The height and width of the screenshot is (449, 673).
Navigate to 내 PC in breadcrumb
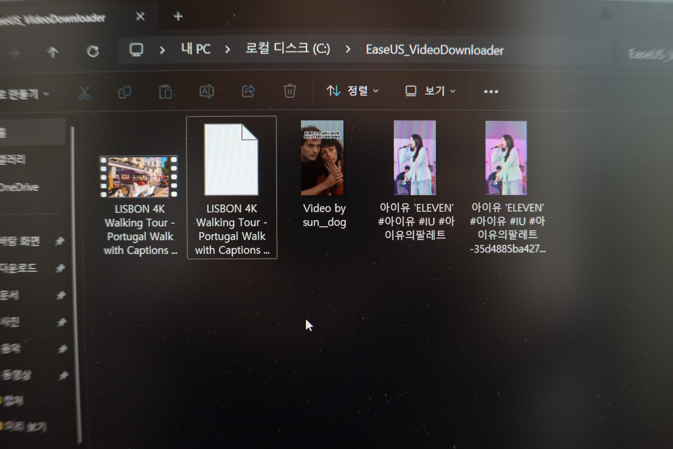click(195, 48)
